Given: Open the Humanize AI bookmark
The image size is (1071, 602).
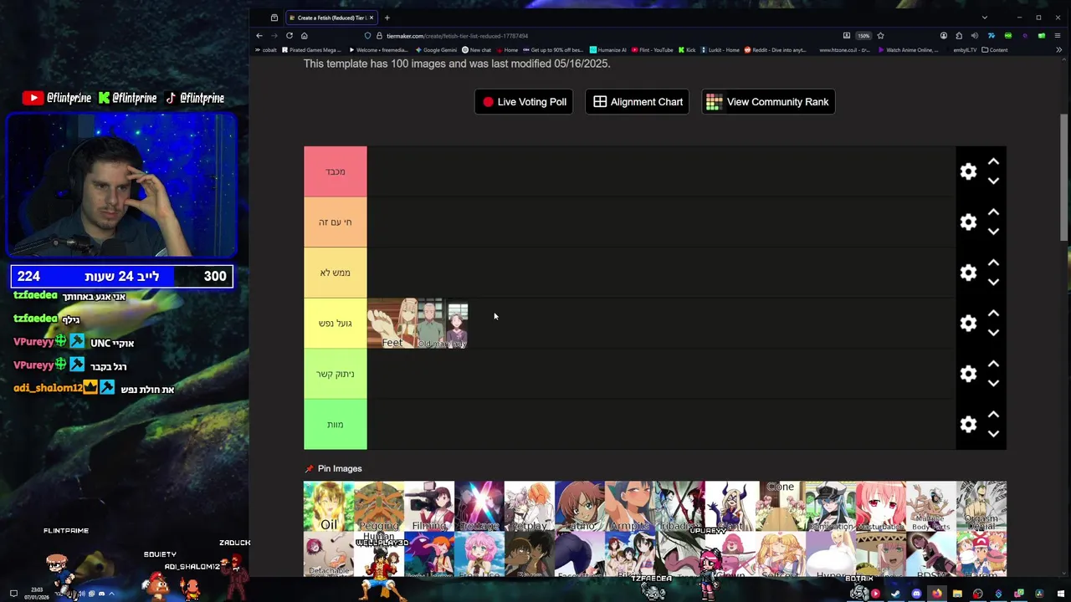Looking at the screenshot, I should 608,50.
